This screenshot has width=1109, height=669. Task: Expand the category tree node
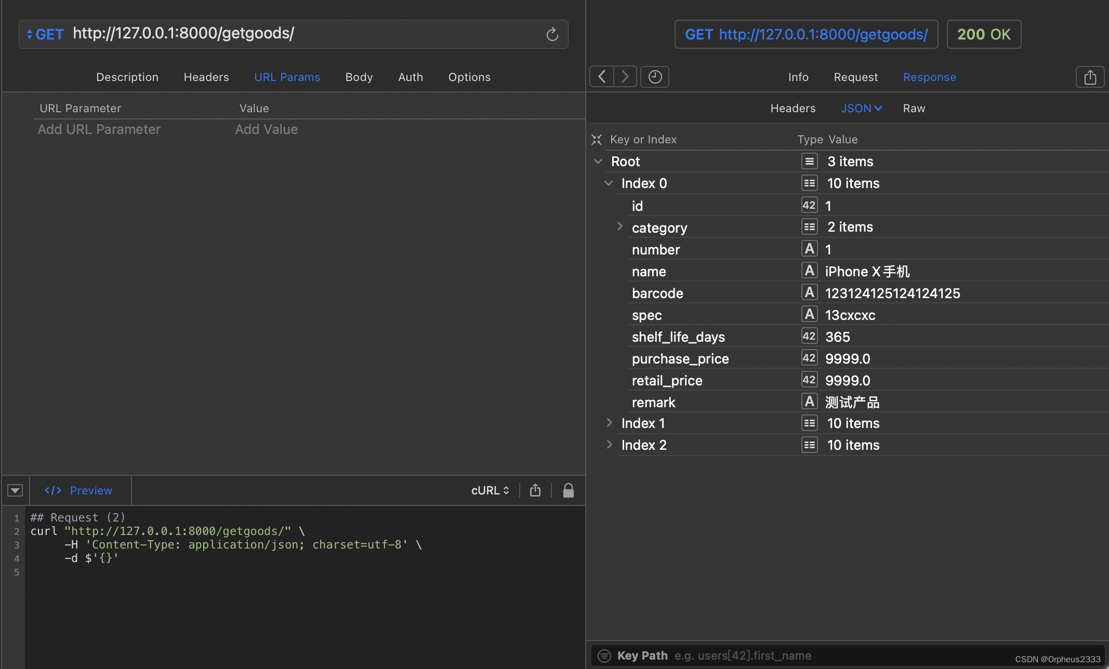(x=619, y=226)
